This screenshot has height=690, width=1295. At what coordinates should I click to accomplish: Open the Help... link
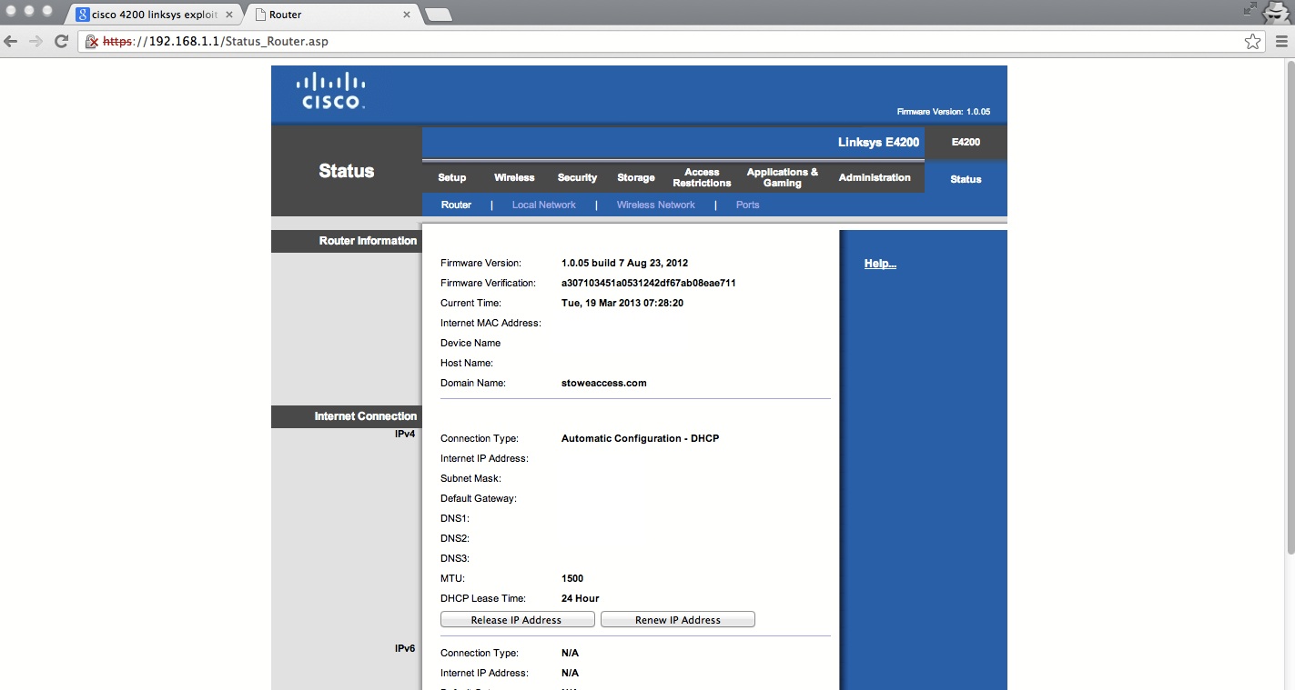[880, 264]
